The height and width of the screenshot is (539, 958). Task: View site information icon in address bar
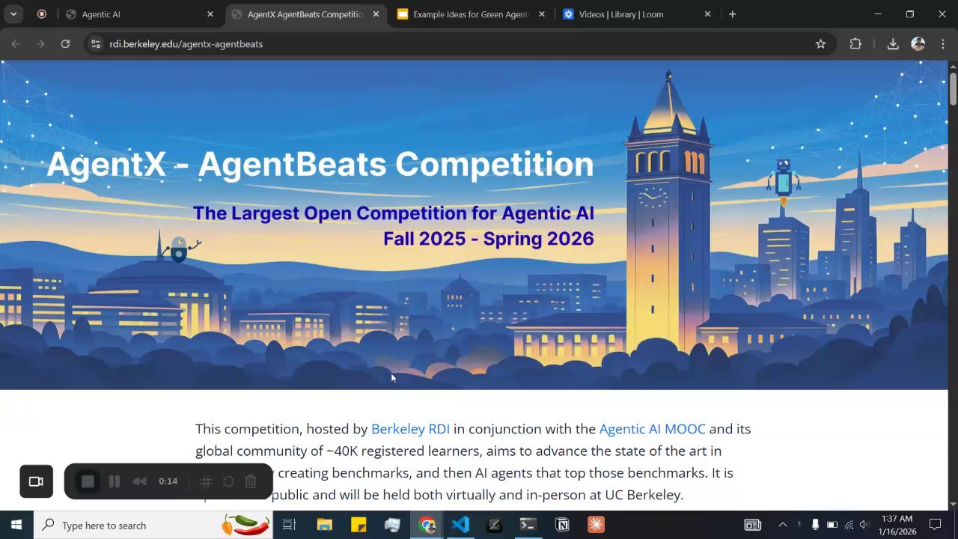click(x=95, y=44)
